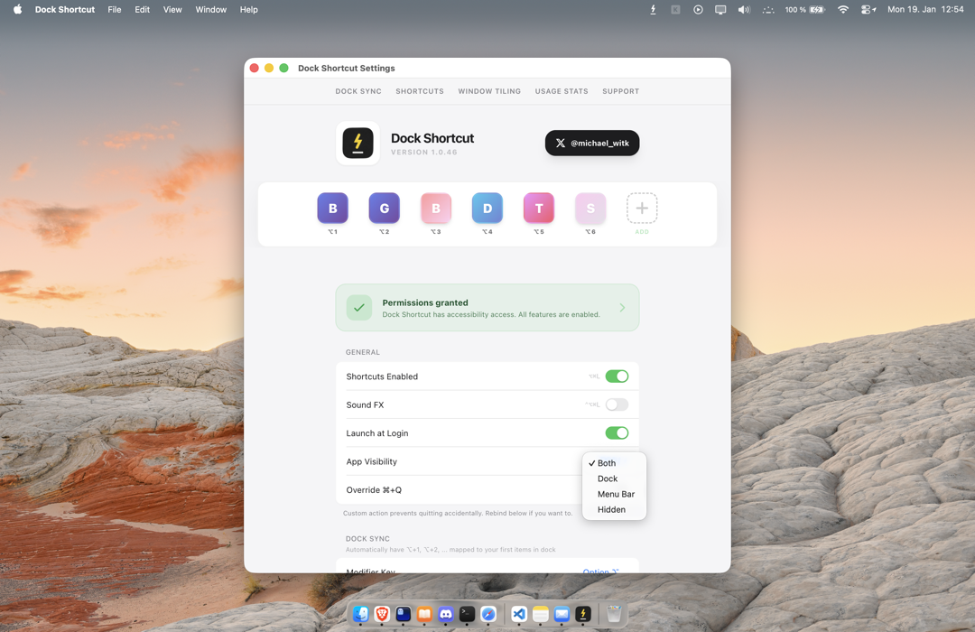Enable Sound FX
Screen dimensions: 975x632
pos(617,404)
